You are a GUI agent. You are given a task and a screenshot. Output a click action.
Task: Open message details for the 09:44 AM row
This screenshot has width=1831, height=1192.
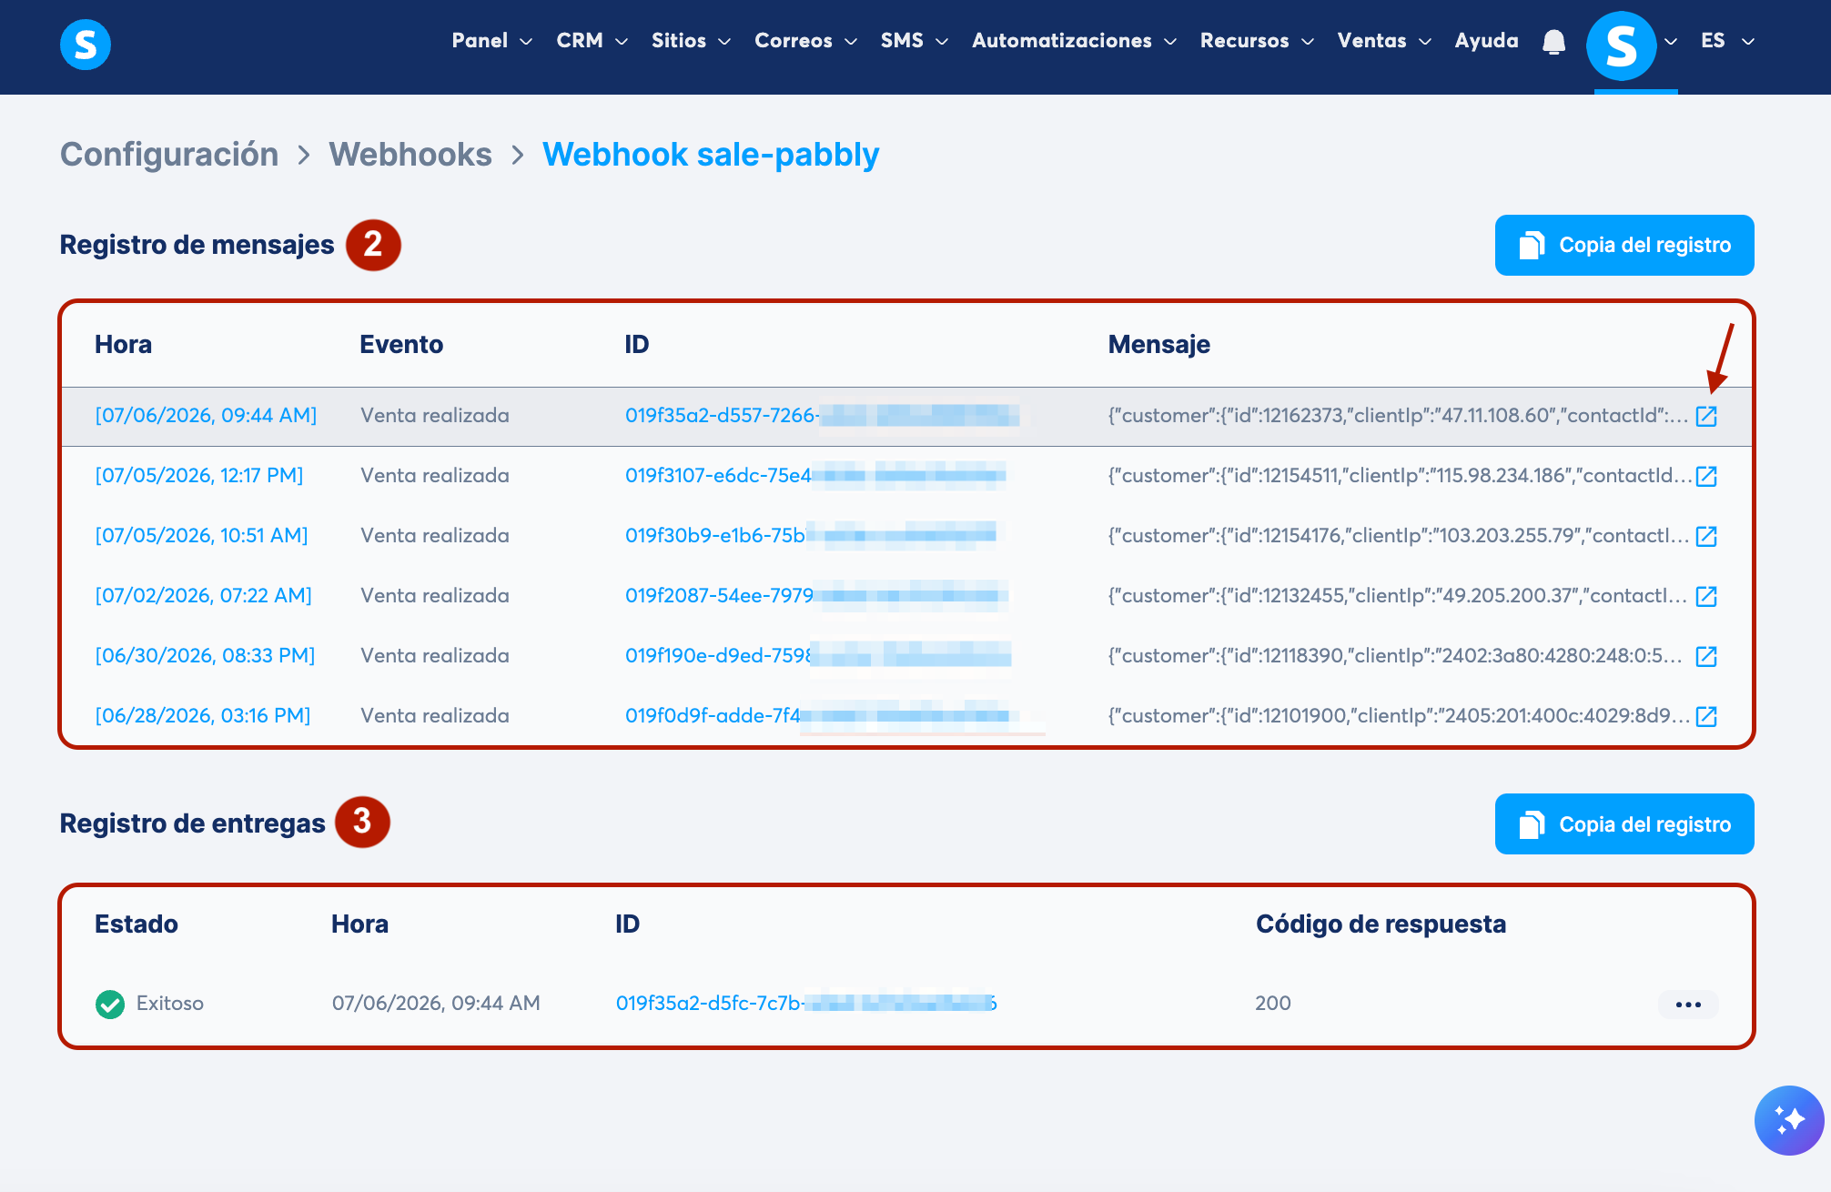pyautogui.click(x=1706, y=416)
